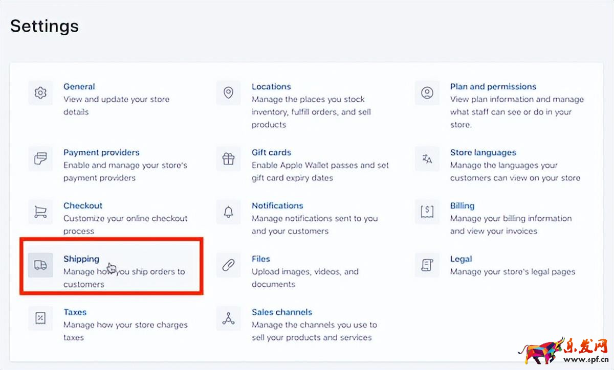Click the Locations pin icon

(x=228, y=93)
